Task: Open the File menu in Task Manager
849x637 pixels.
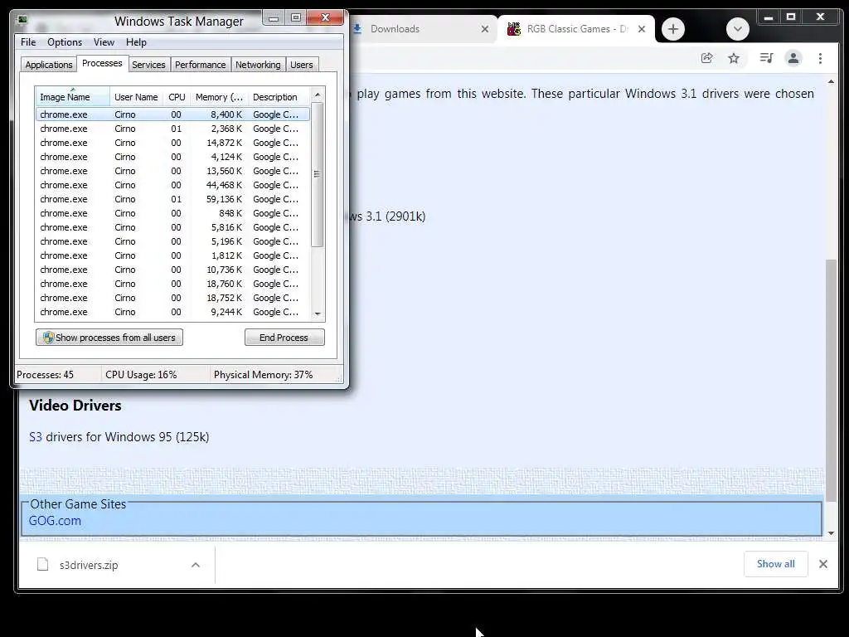Action: coord(28,42)
